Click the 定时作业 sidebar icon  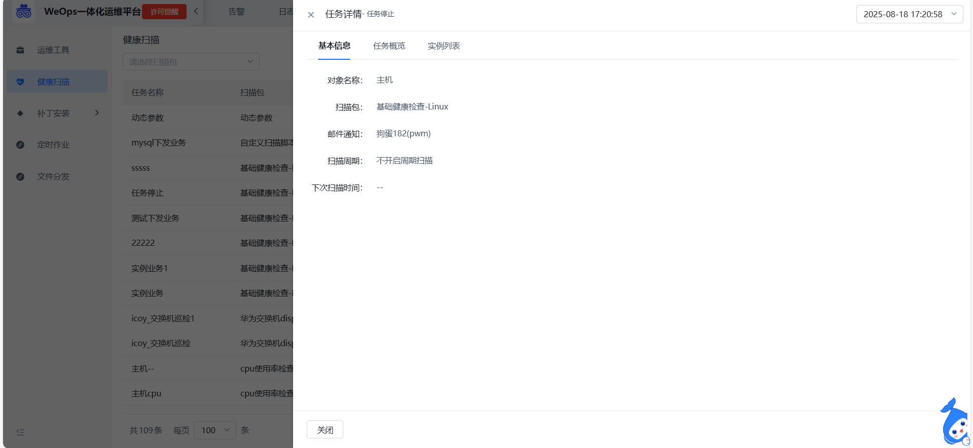[20, 145]
